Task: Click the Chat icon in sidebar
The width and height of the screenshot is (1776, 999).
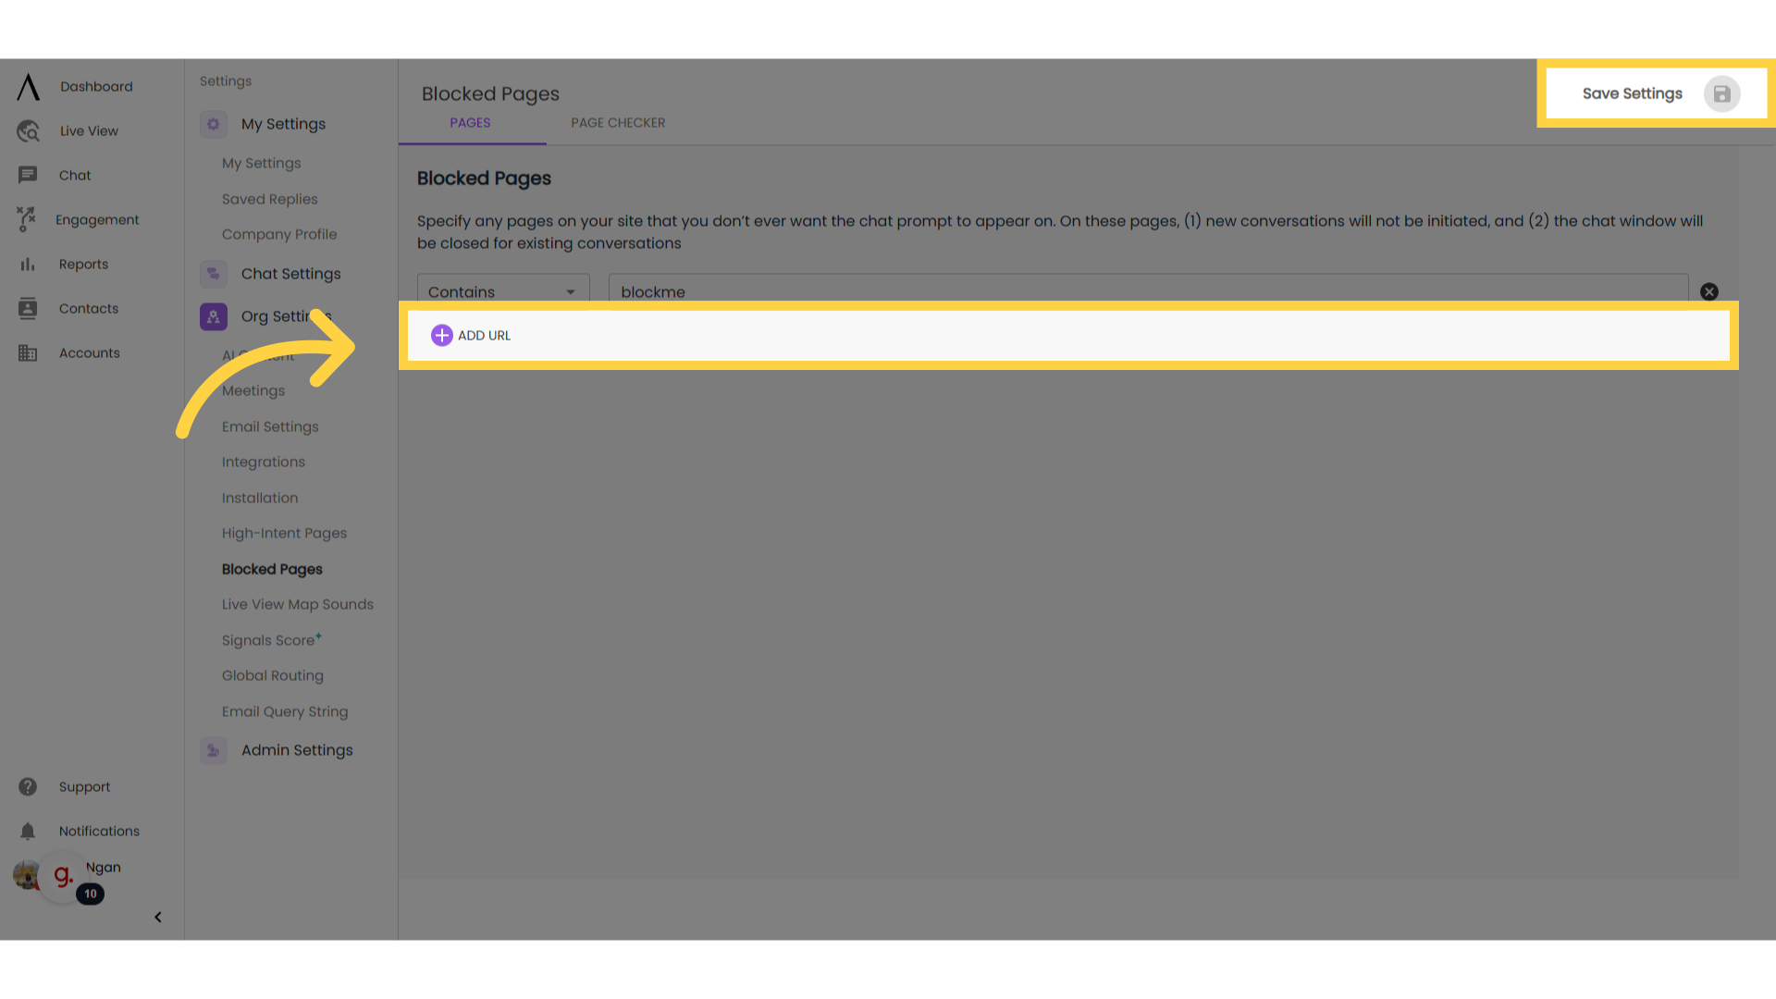Action: (x=27, y=175)
